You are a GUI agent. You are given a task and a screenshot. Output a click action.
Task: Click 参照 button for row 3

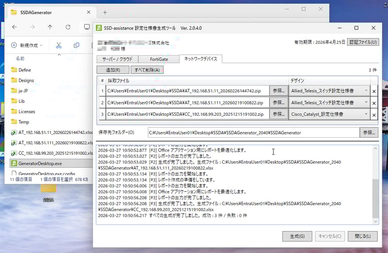click(x=279, y=114)
